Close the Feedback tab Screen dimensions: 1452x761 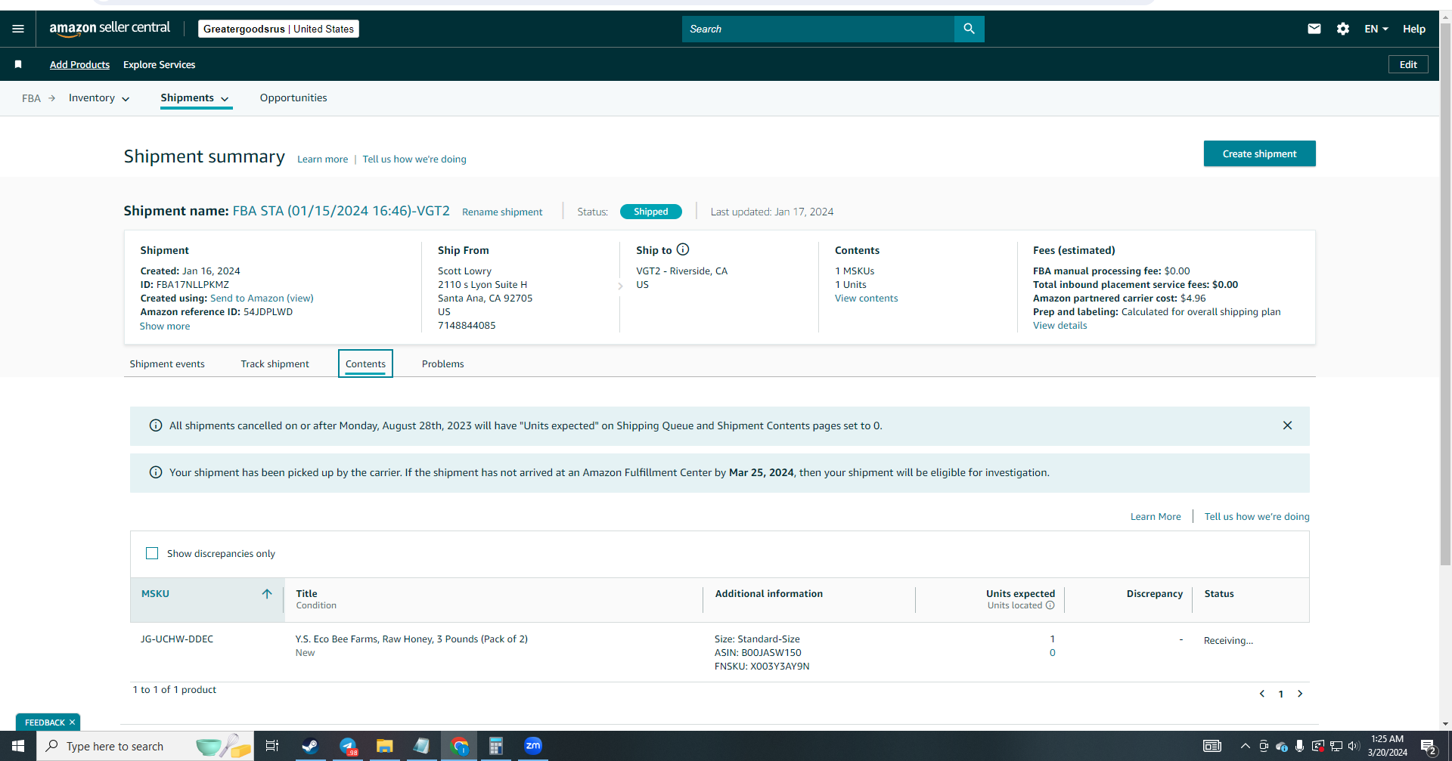tap(73, 722)
